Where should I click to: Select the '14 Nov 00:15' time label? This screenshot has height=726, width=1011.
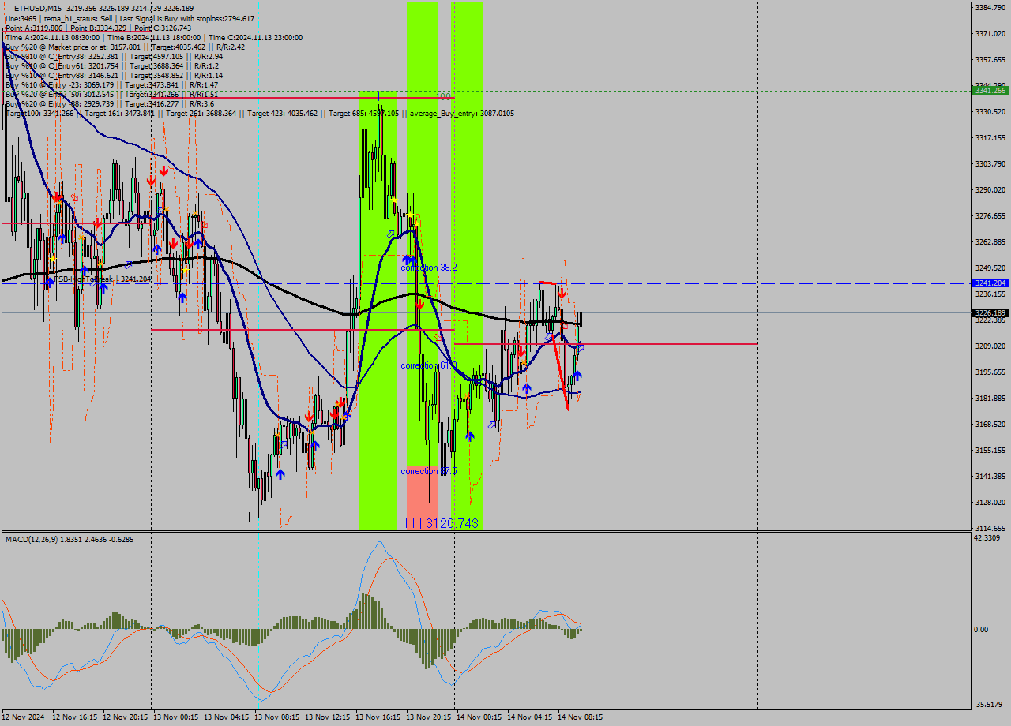(x=479, y=717)
